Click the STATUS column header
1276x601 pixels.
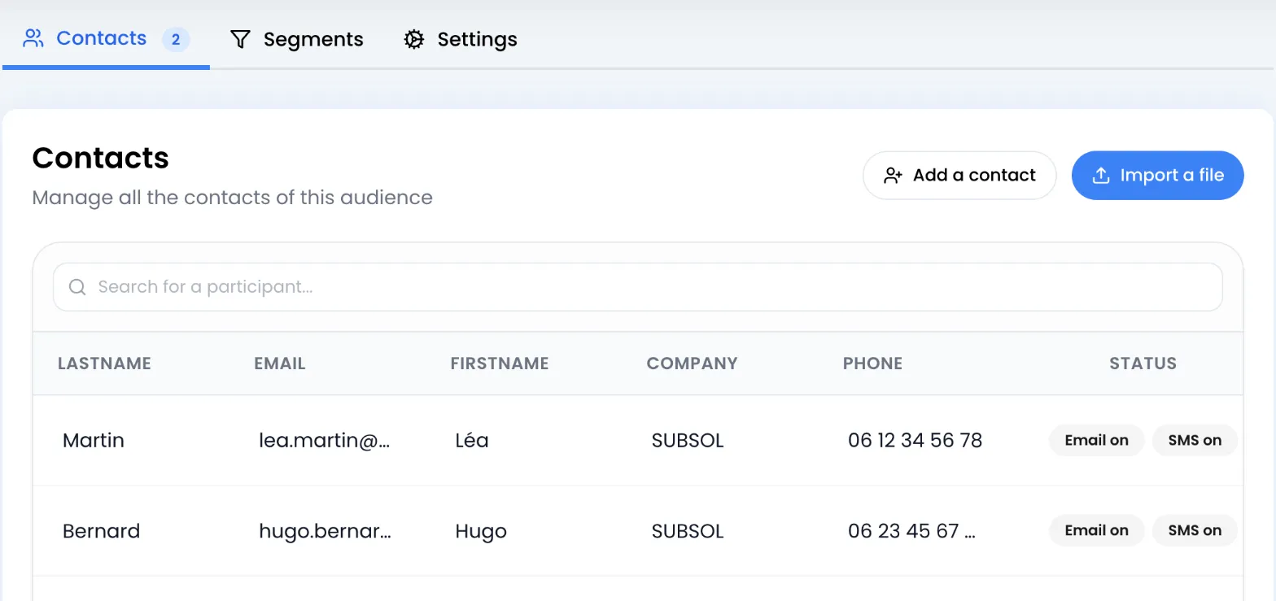(x=1143, y=364)
